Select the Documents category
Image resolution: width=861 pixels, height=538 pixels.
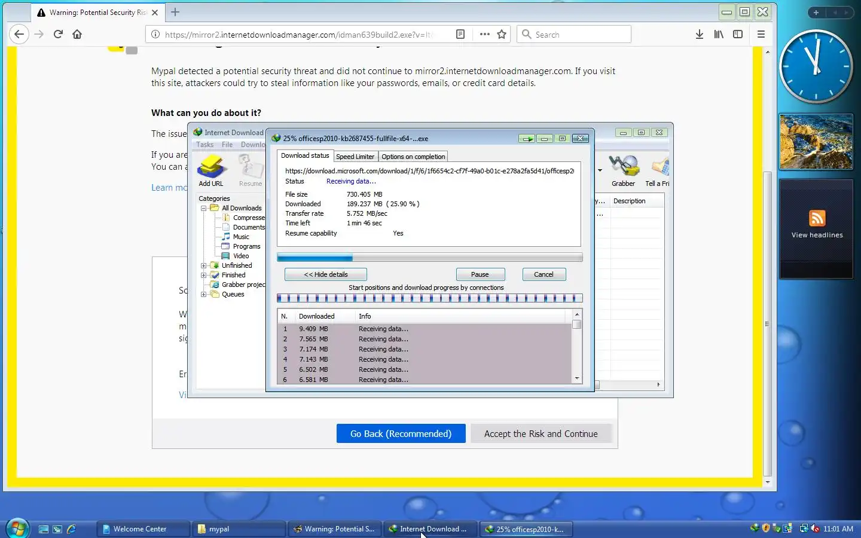pos(248,227)
